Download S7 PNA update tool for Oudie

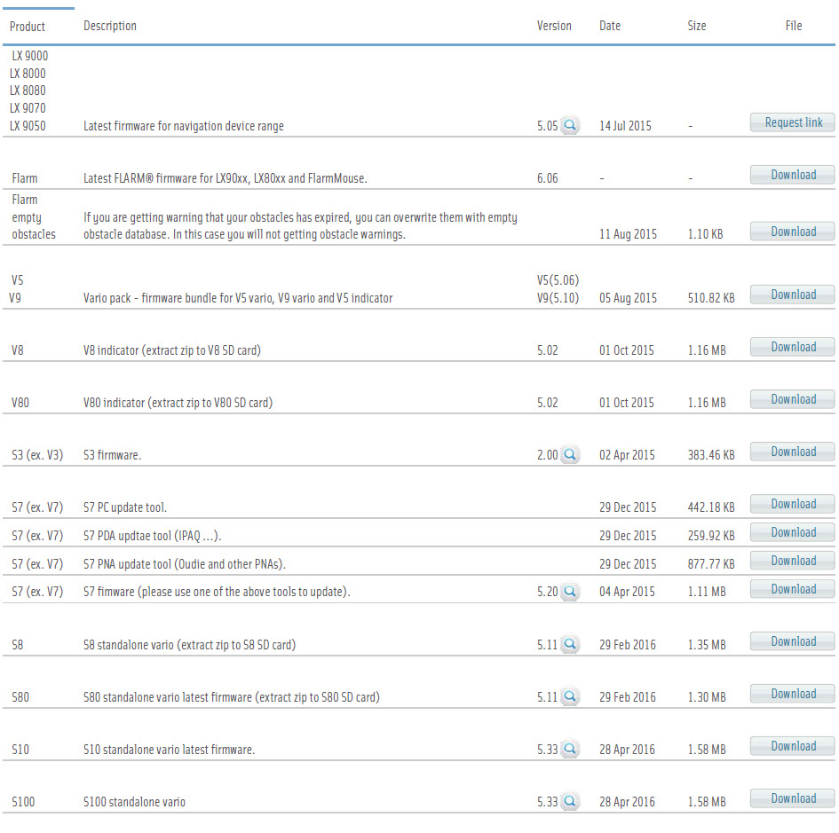[x=793, y=561]
